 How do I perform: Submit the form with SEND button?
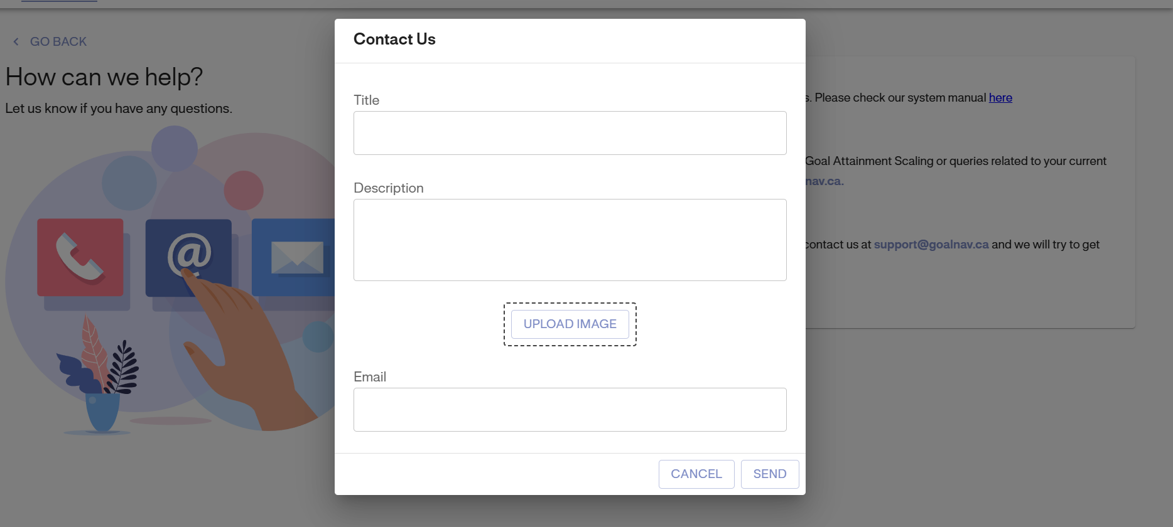pos(769,474)
